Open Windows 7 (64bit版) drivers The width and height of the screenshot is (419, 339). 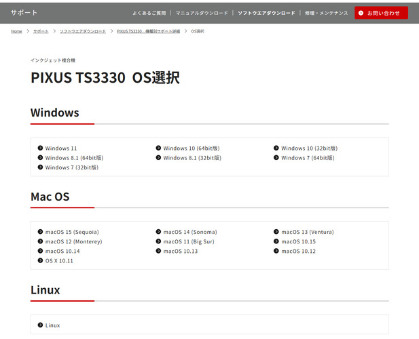(308, 158)
